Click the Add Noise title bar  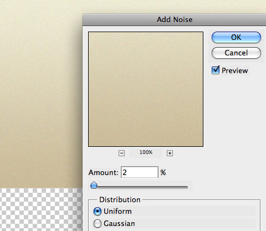(x=174, y=20)
